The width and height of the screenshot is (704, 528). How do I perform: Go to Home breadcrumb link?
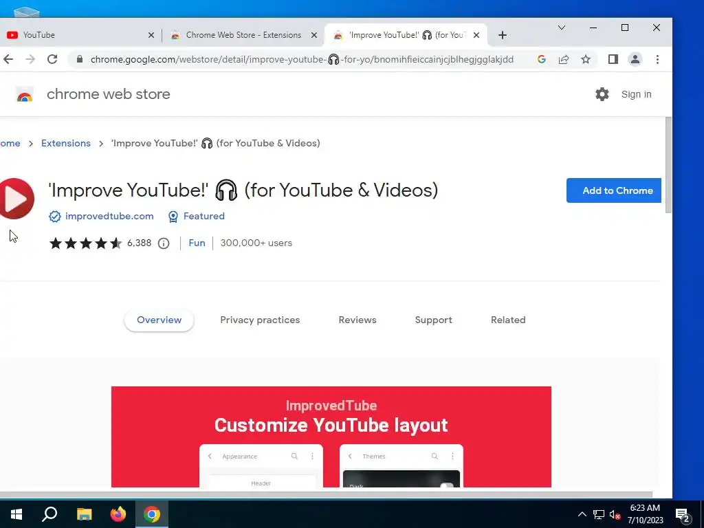10,143
